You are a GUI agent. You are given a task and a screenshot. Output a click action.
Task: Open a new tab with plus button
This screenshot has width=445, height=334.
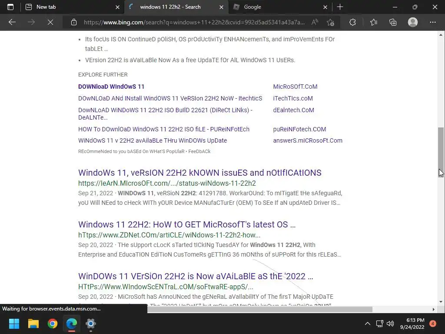pos(340,7)
